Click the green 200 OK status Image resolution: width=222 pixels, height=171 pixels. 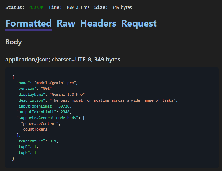(x=36, y=7)
